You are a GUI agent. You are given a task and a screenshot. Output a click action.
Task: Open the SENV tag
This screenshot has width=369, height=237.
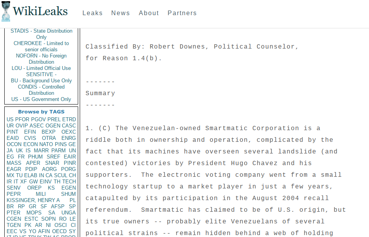point(14,188)
